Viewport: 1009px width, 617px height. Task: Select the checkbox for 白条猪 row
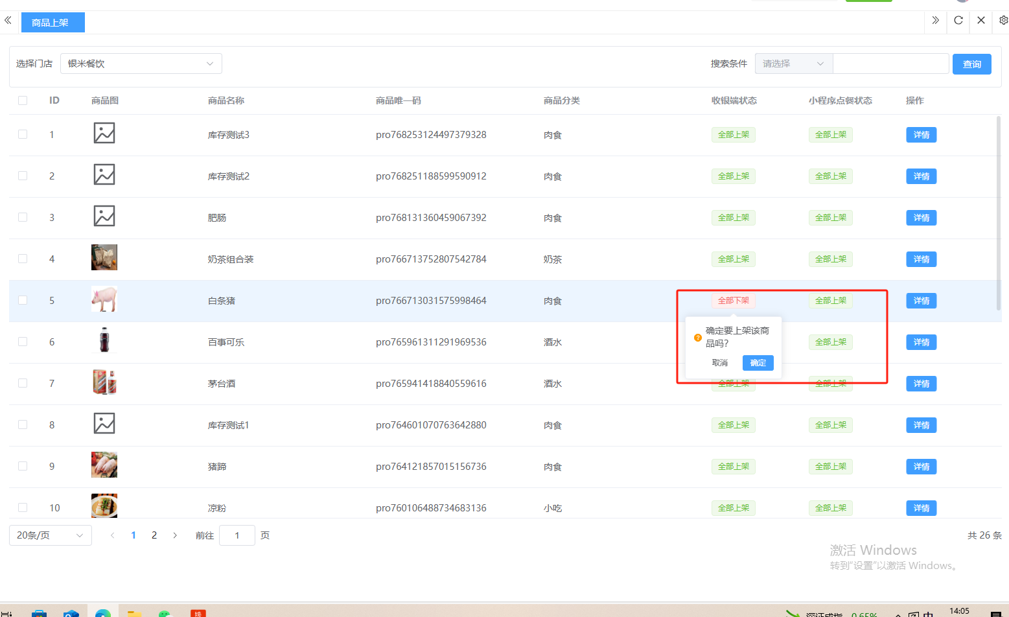(23, 300)
